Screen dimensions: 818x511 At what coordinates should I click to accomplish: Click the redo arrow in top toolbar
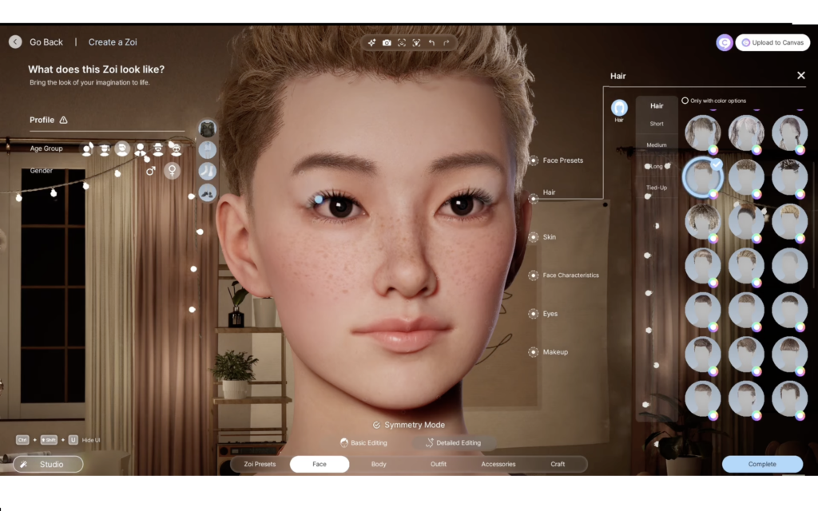click(446, 42)
